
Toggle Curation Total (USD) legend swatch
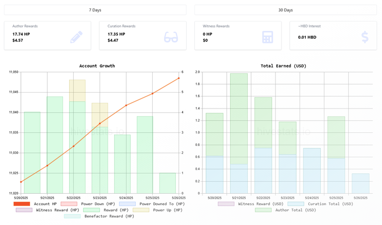click(296, 204)
